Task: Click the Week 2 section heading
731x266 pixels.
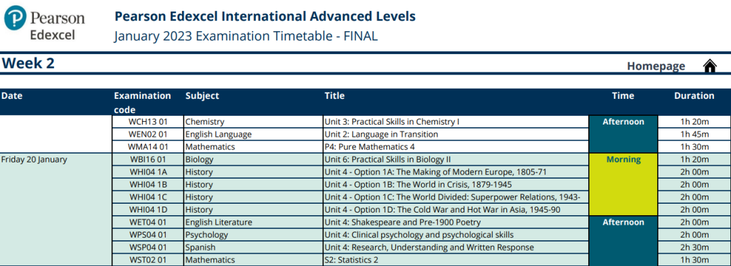Action: 28,64
